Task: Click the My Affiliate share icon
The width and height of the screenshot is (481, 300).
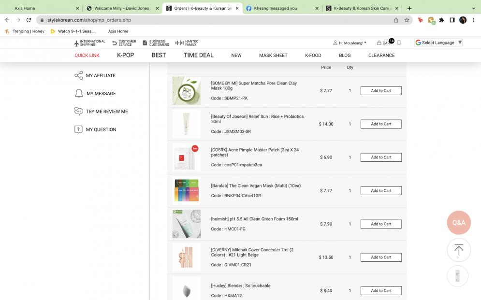Action: 78,75
